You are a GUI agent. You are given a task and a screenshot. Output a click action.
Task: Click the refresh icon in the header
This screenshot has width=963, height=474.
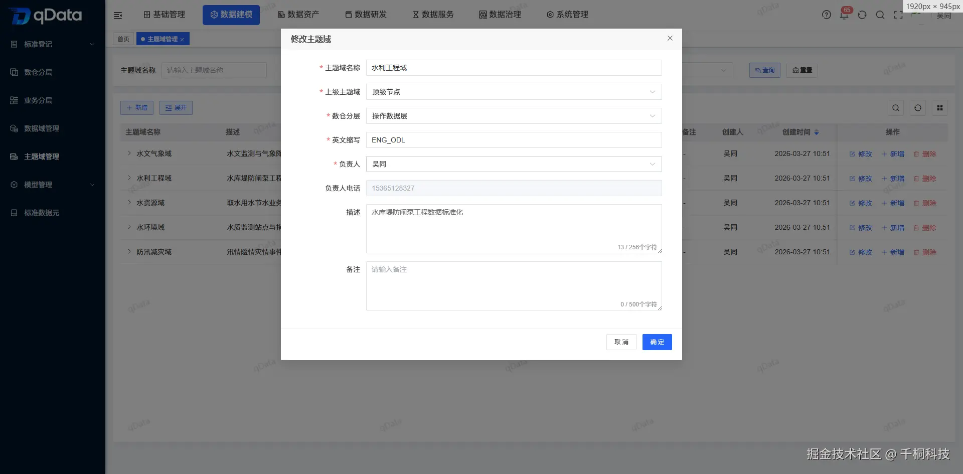(x=862, y=15)
